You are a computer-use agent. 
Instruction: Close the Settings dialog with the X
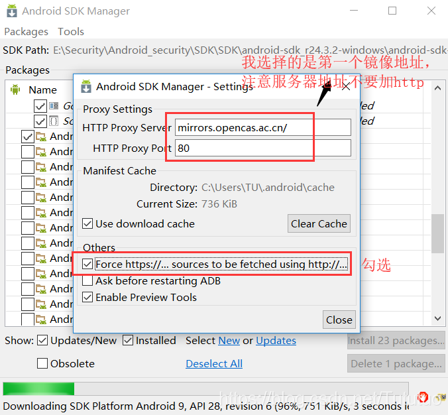coord(346,86)
